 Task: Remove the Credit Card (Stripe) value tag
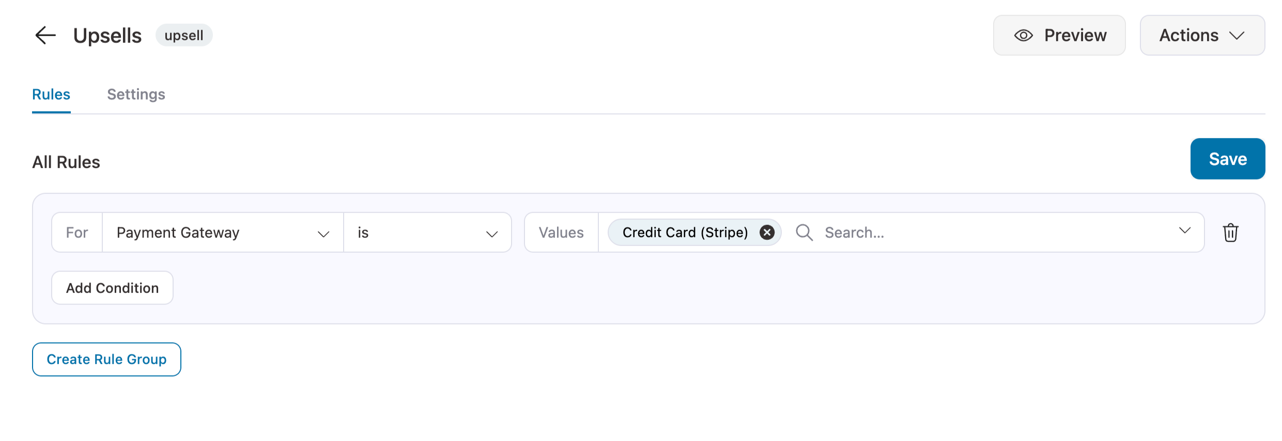[x=767, y=233]
